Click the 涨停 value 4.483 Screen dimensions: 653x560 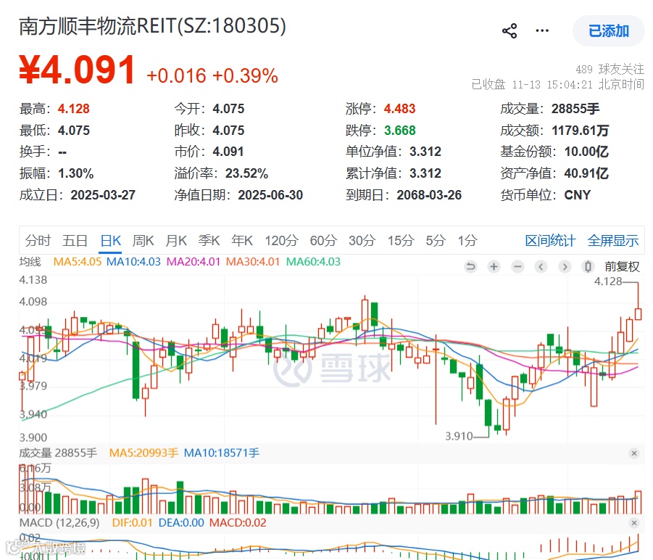[400, 109]
